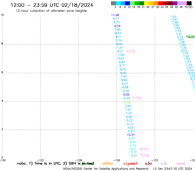
Task: Select the 5.47 value beside 1714
Action: coord(133,149)
